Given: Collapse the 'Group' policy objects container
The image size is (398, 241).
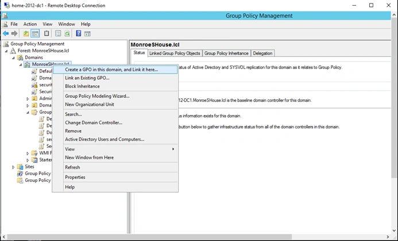Looking at the screenshot, I should tap(28, 112).
